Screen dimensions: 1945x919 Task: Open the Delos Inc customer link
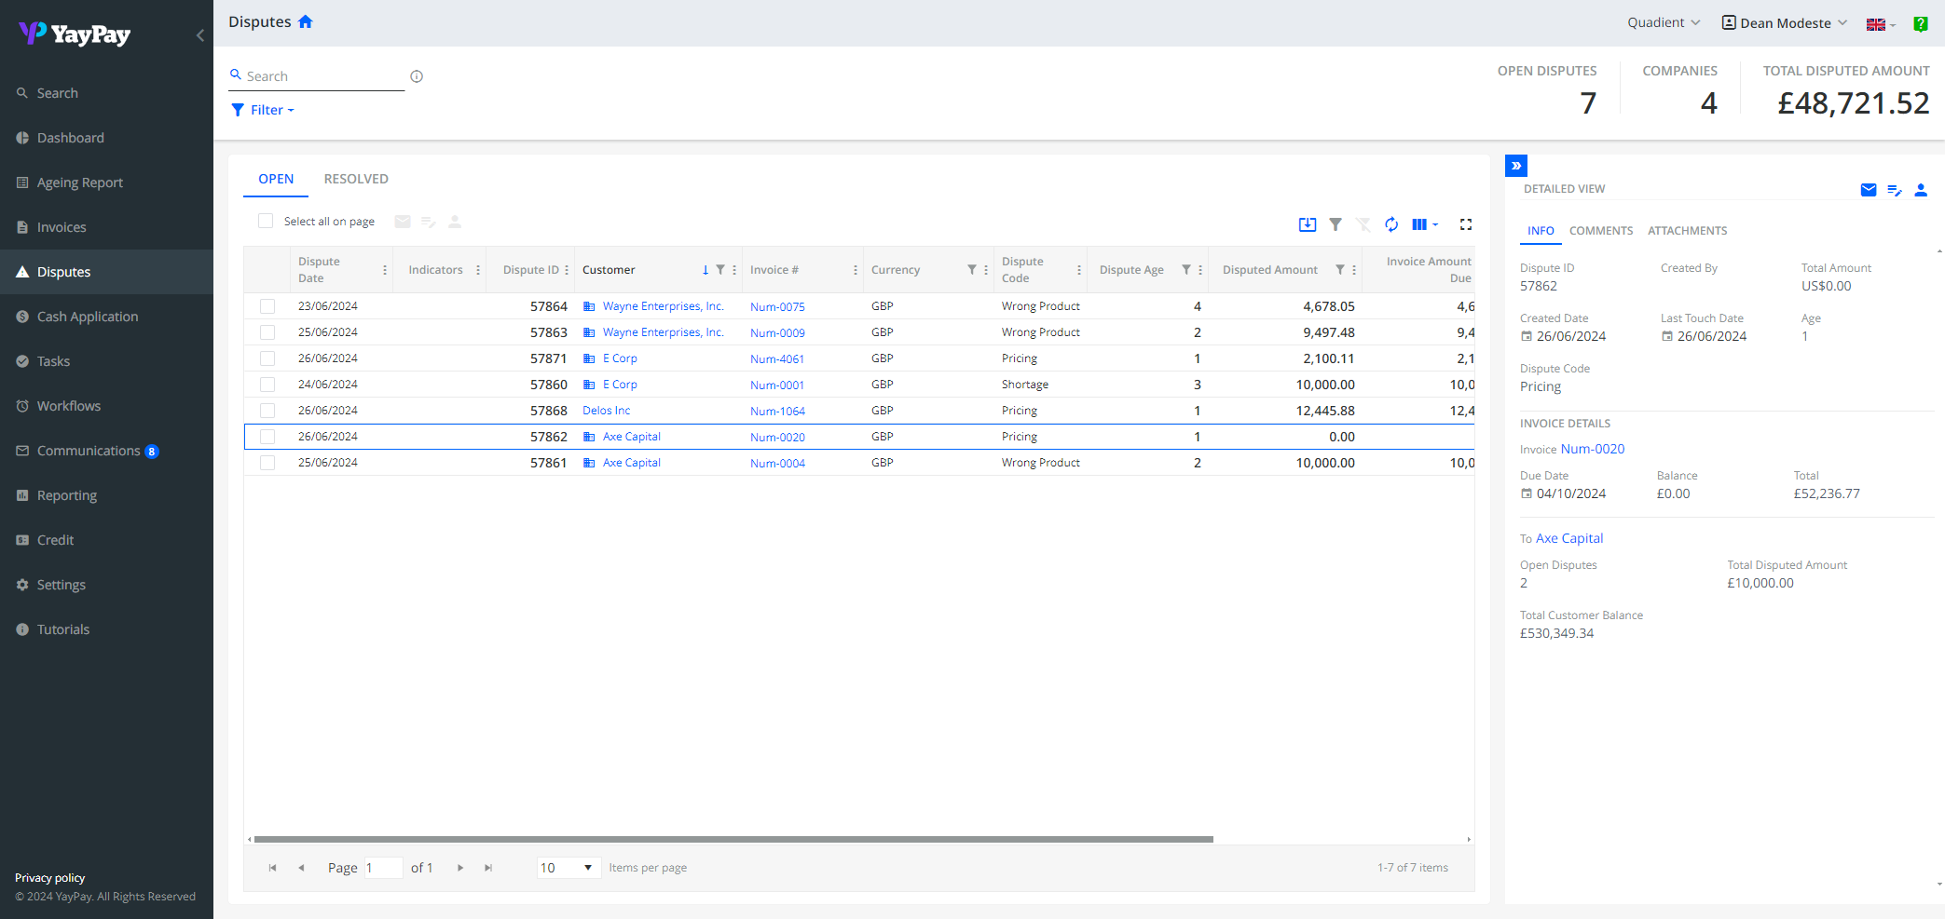606,411
